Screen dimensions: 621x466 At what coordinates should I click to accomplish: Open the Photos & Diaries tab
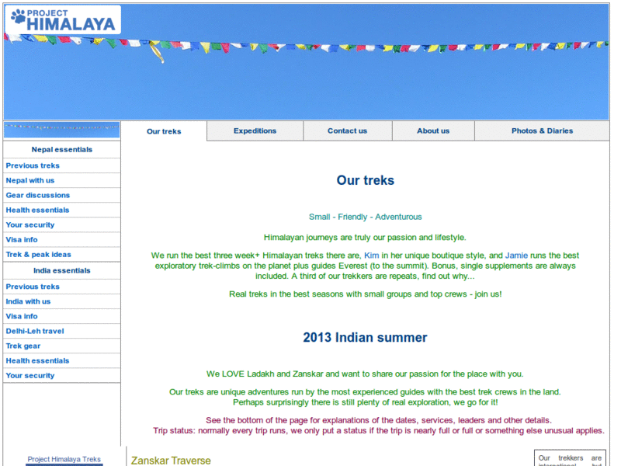[x=542, y=130]
